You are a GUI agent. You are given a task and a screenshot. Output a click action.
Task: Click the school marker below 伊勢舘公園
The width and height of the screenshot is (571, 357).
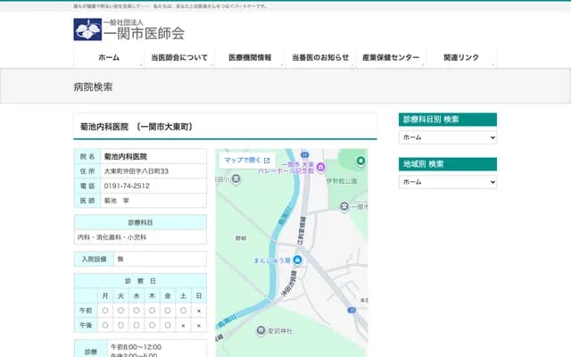pyautogui.click(x=344, y=206)
